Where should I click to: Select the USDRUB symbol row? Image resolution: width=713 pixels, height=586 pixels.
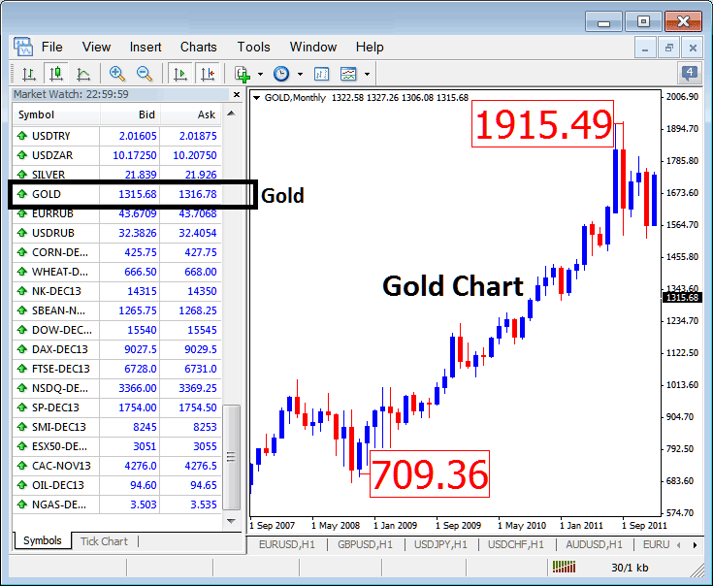tap(116, 233)
